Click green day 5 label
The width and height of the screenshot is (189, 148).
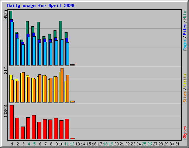click(x=34, y=144)
